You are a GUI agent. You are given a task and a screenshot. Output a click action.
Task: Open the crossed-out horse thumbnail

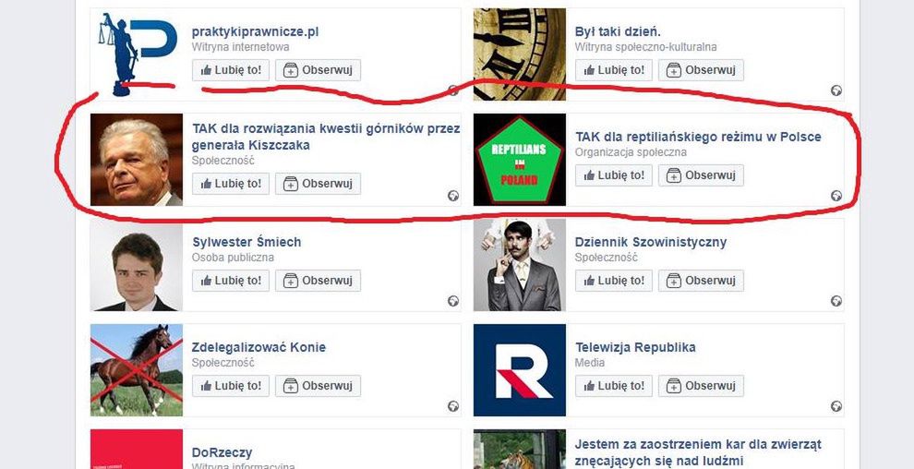(x=137, y=370)
